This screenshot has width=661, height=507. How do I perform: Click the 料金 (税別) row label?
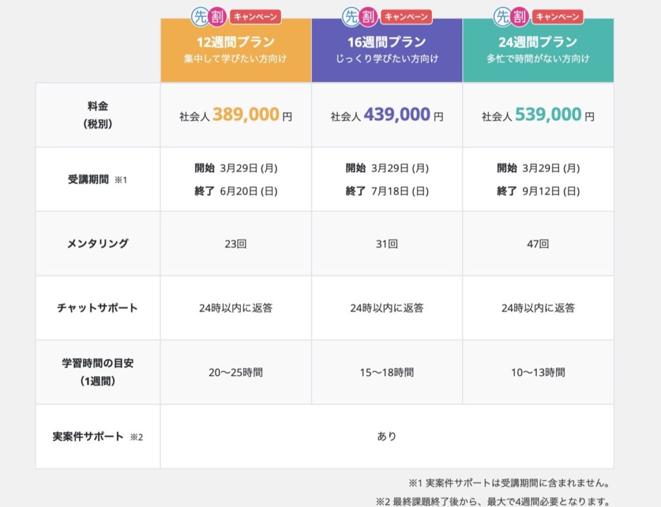(x=98, y=115)
